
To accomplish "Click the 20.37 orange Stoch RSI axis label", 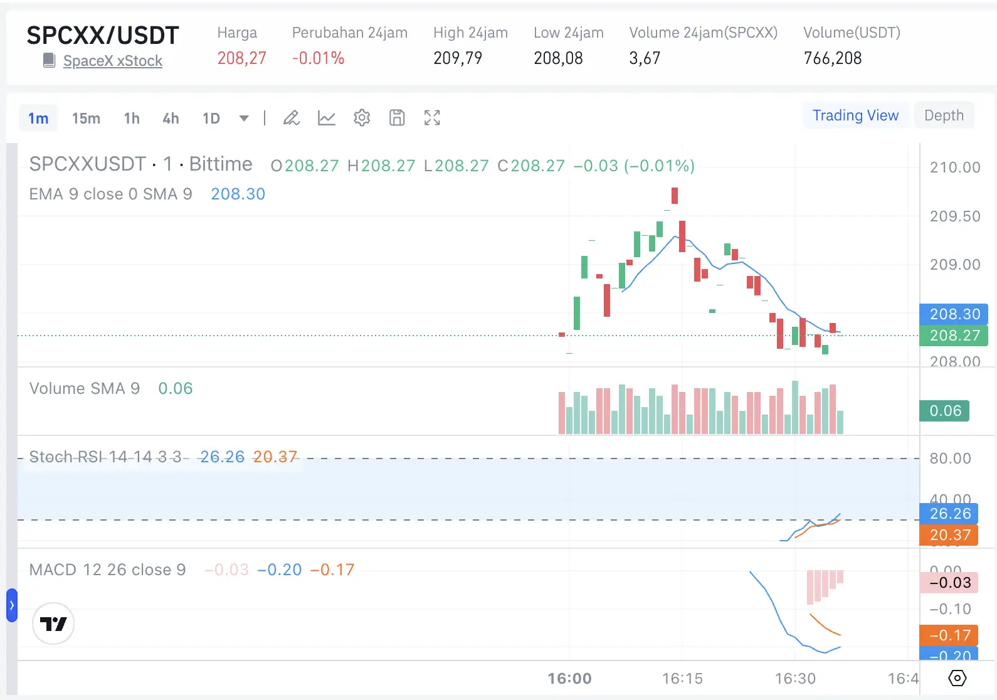I will tap(949, 535).
